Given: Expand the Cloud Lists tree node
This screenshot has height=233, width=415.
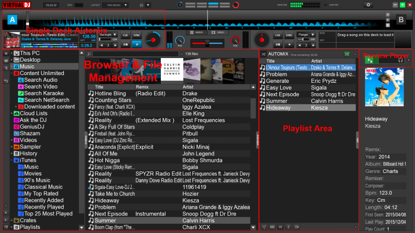Looking at the screenshot, I should tap(11, 113).
